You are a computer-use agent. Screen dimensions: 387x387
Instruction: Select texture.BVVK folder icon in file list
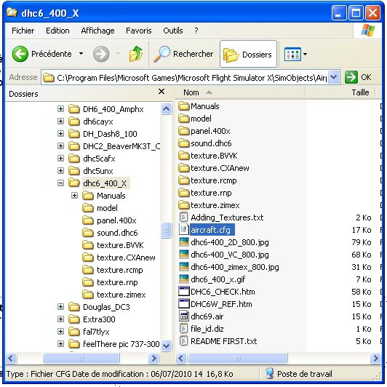click(183, 156)
